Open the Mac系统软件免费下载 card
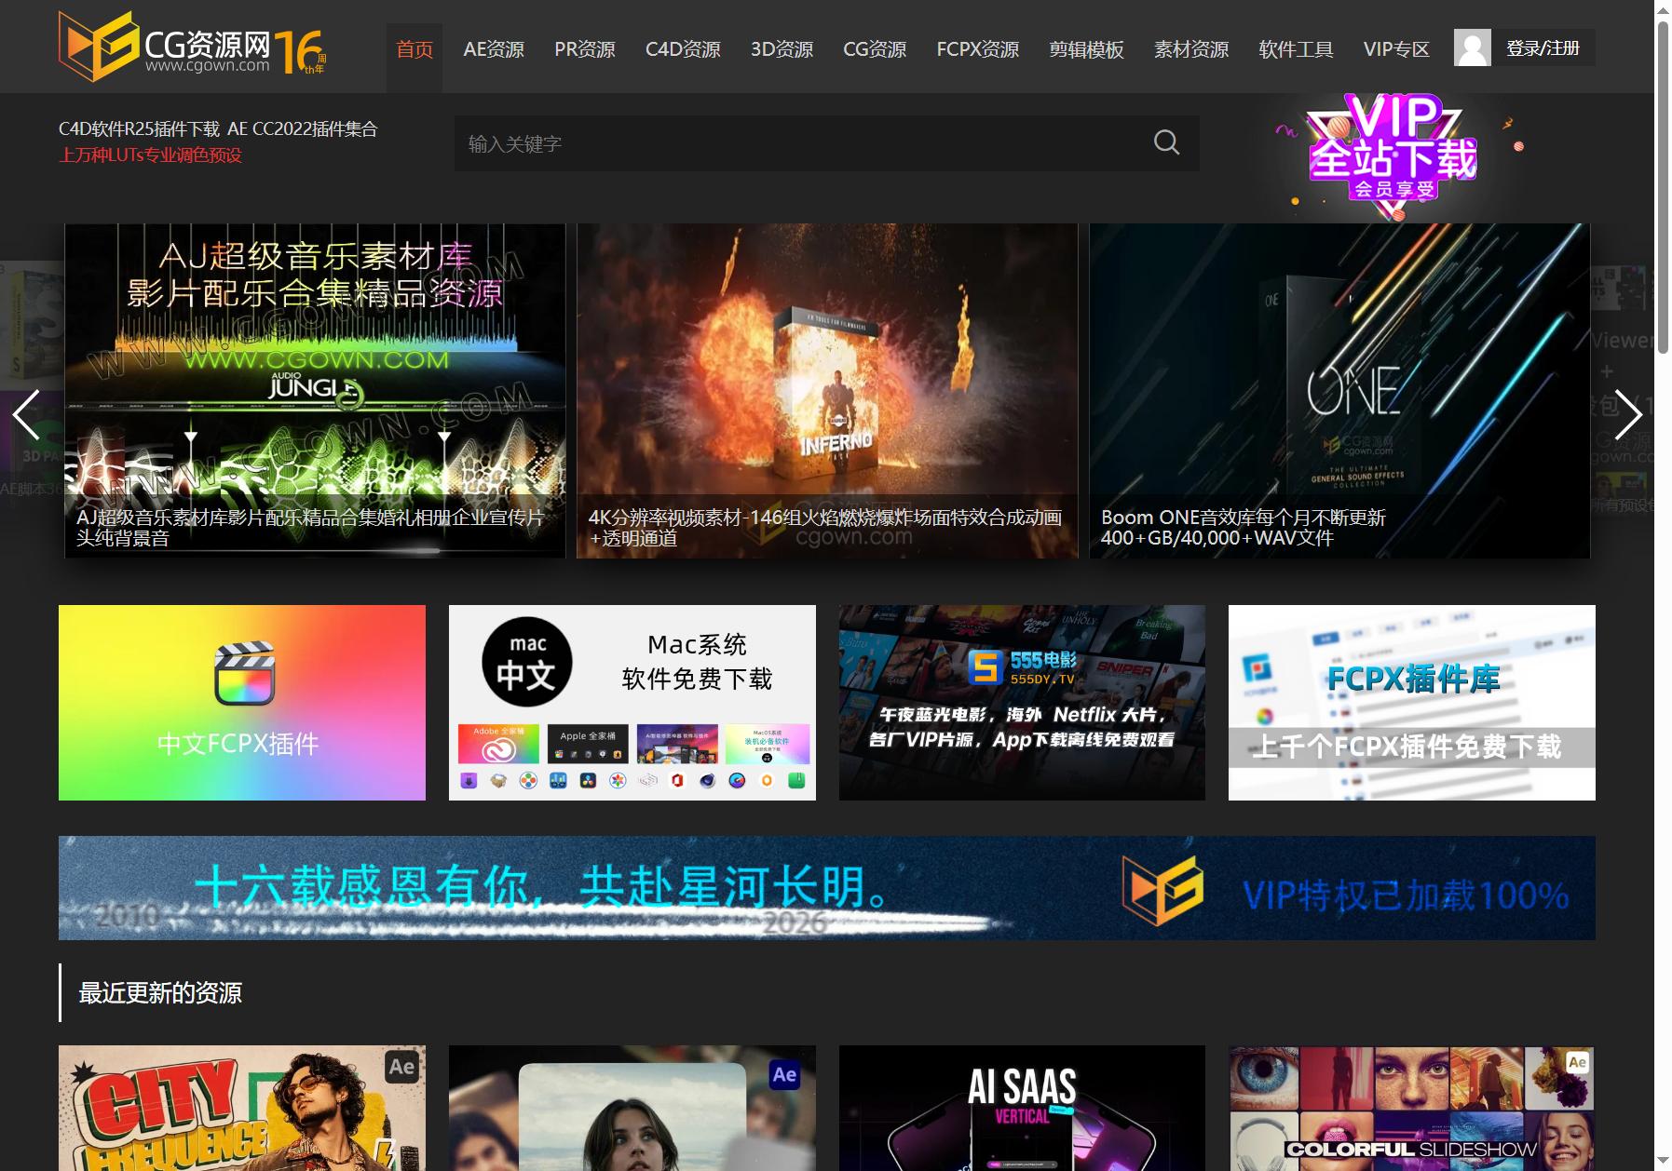The width and height of the screenshot is (1672, 1171). click(x=632, y=703)
